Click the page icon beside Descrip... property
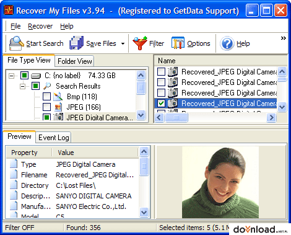 click(14, 195)
